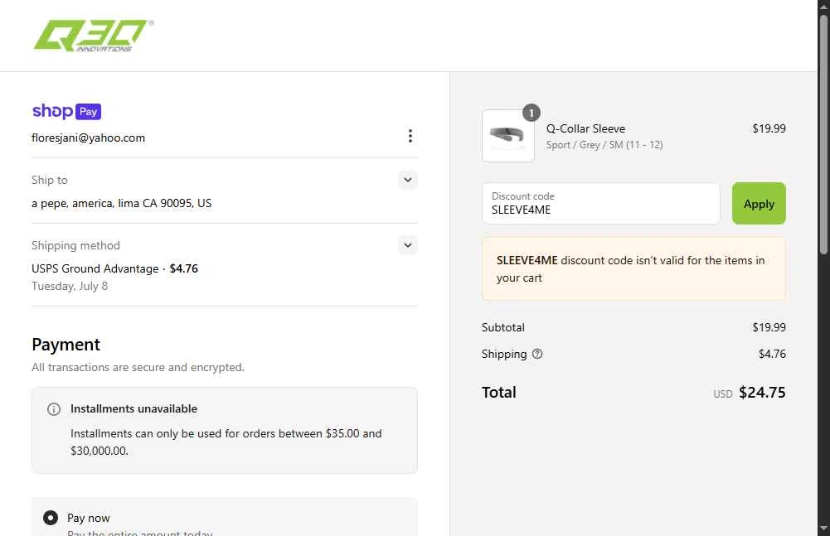Image resolution: width=830 pixels, height=536 pixels.
Task: Click the 'Subtotal' label
Action: click(502, 327)
